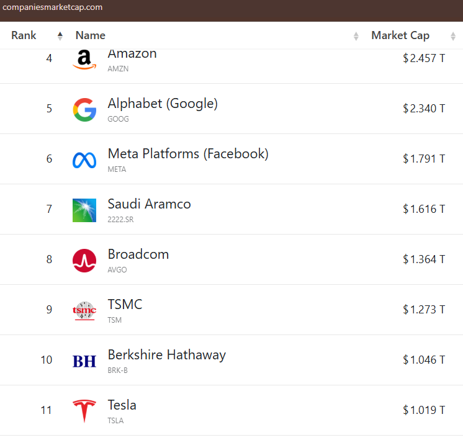This screenshot has width=463, height=440.
Task: Click the META ticker symbol
Action: point(117,169)
